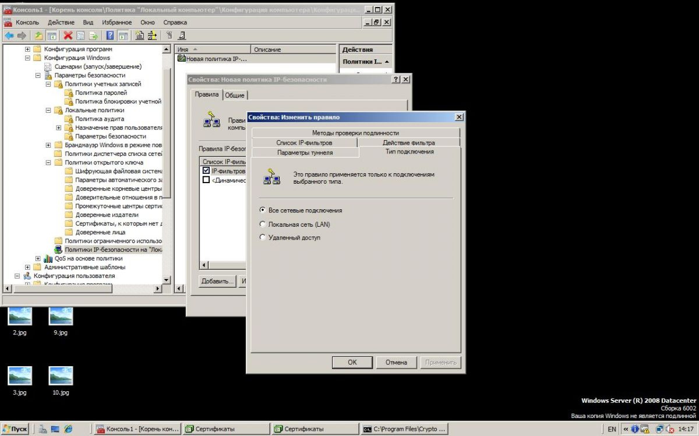The height and width of the screenshot is (436, 699).
Task: Uncheck the "IP-фильтров" checkbox in the rules list
Action: pyautogui.click(x=207, y=170)
